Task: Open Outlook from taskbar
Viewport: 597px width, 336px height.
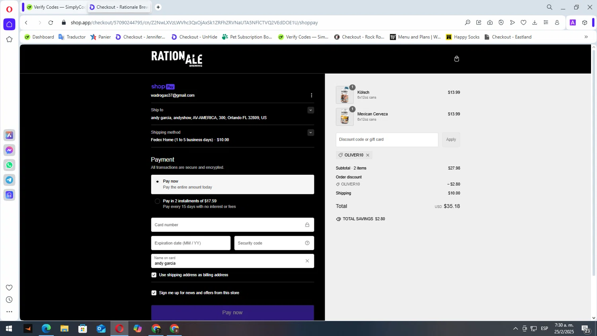Action: pyautogui.click(x=101, y=329)
